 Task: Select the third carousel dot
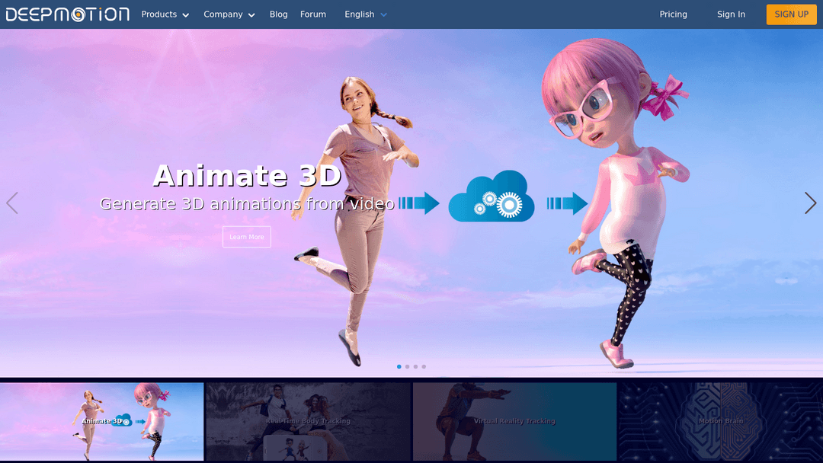point(415,366)
